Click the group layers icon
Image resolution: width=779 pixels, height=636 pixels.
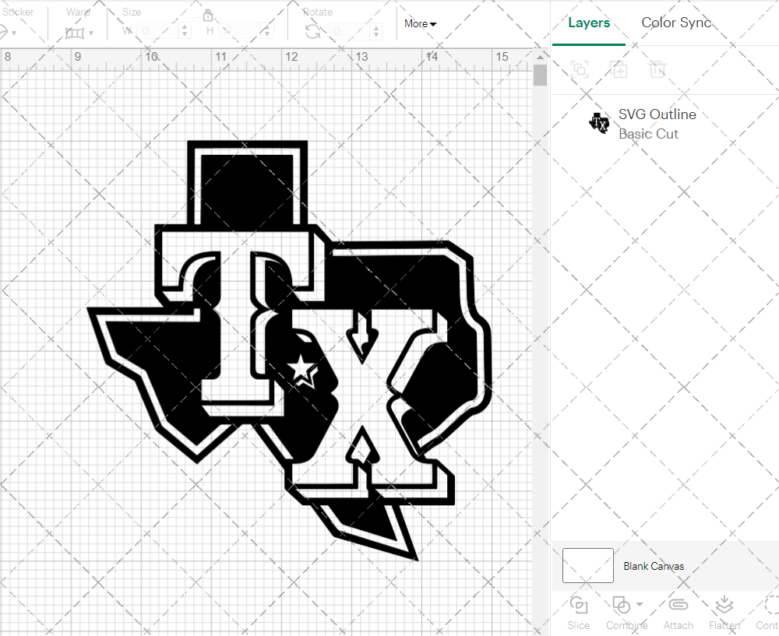[x=580, y=69]
